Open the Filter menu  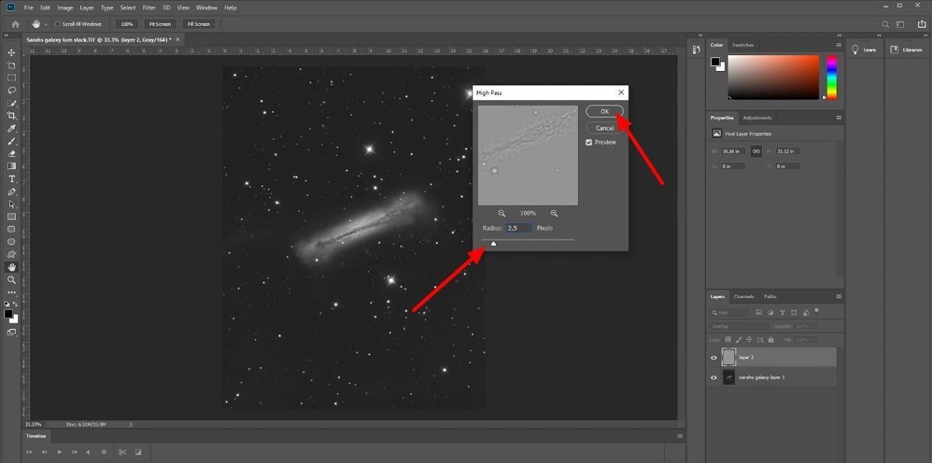(x=149, y=7)
